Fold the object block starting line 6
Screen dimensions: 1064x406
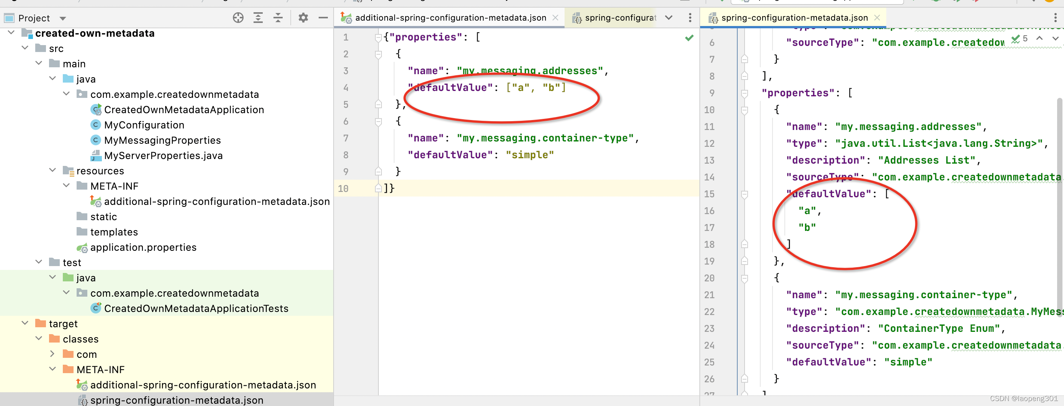point(378,122)
